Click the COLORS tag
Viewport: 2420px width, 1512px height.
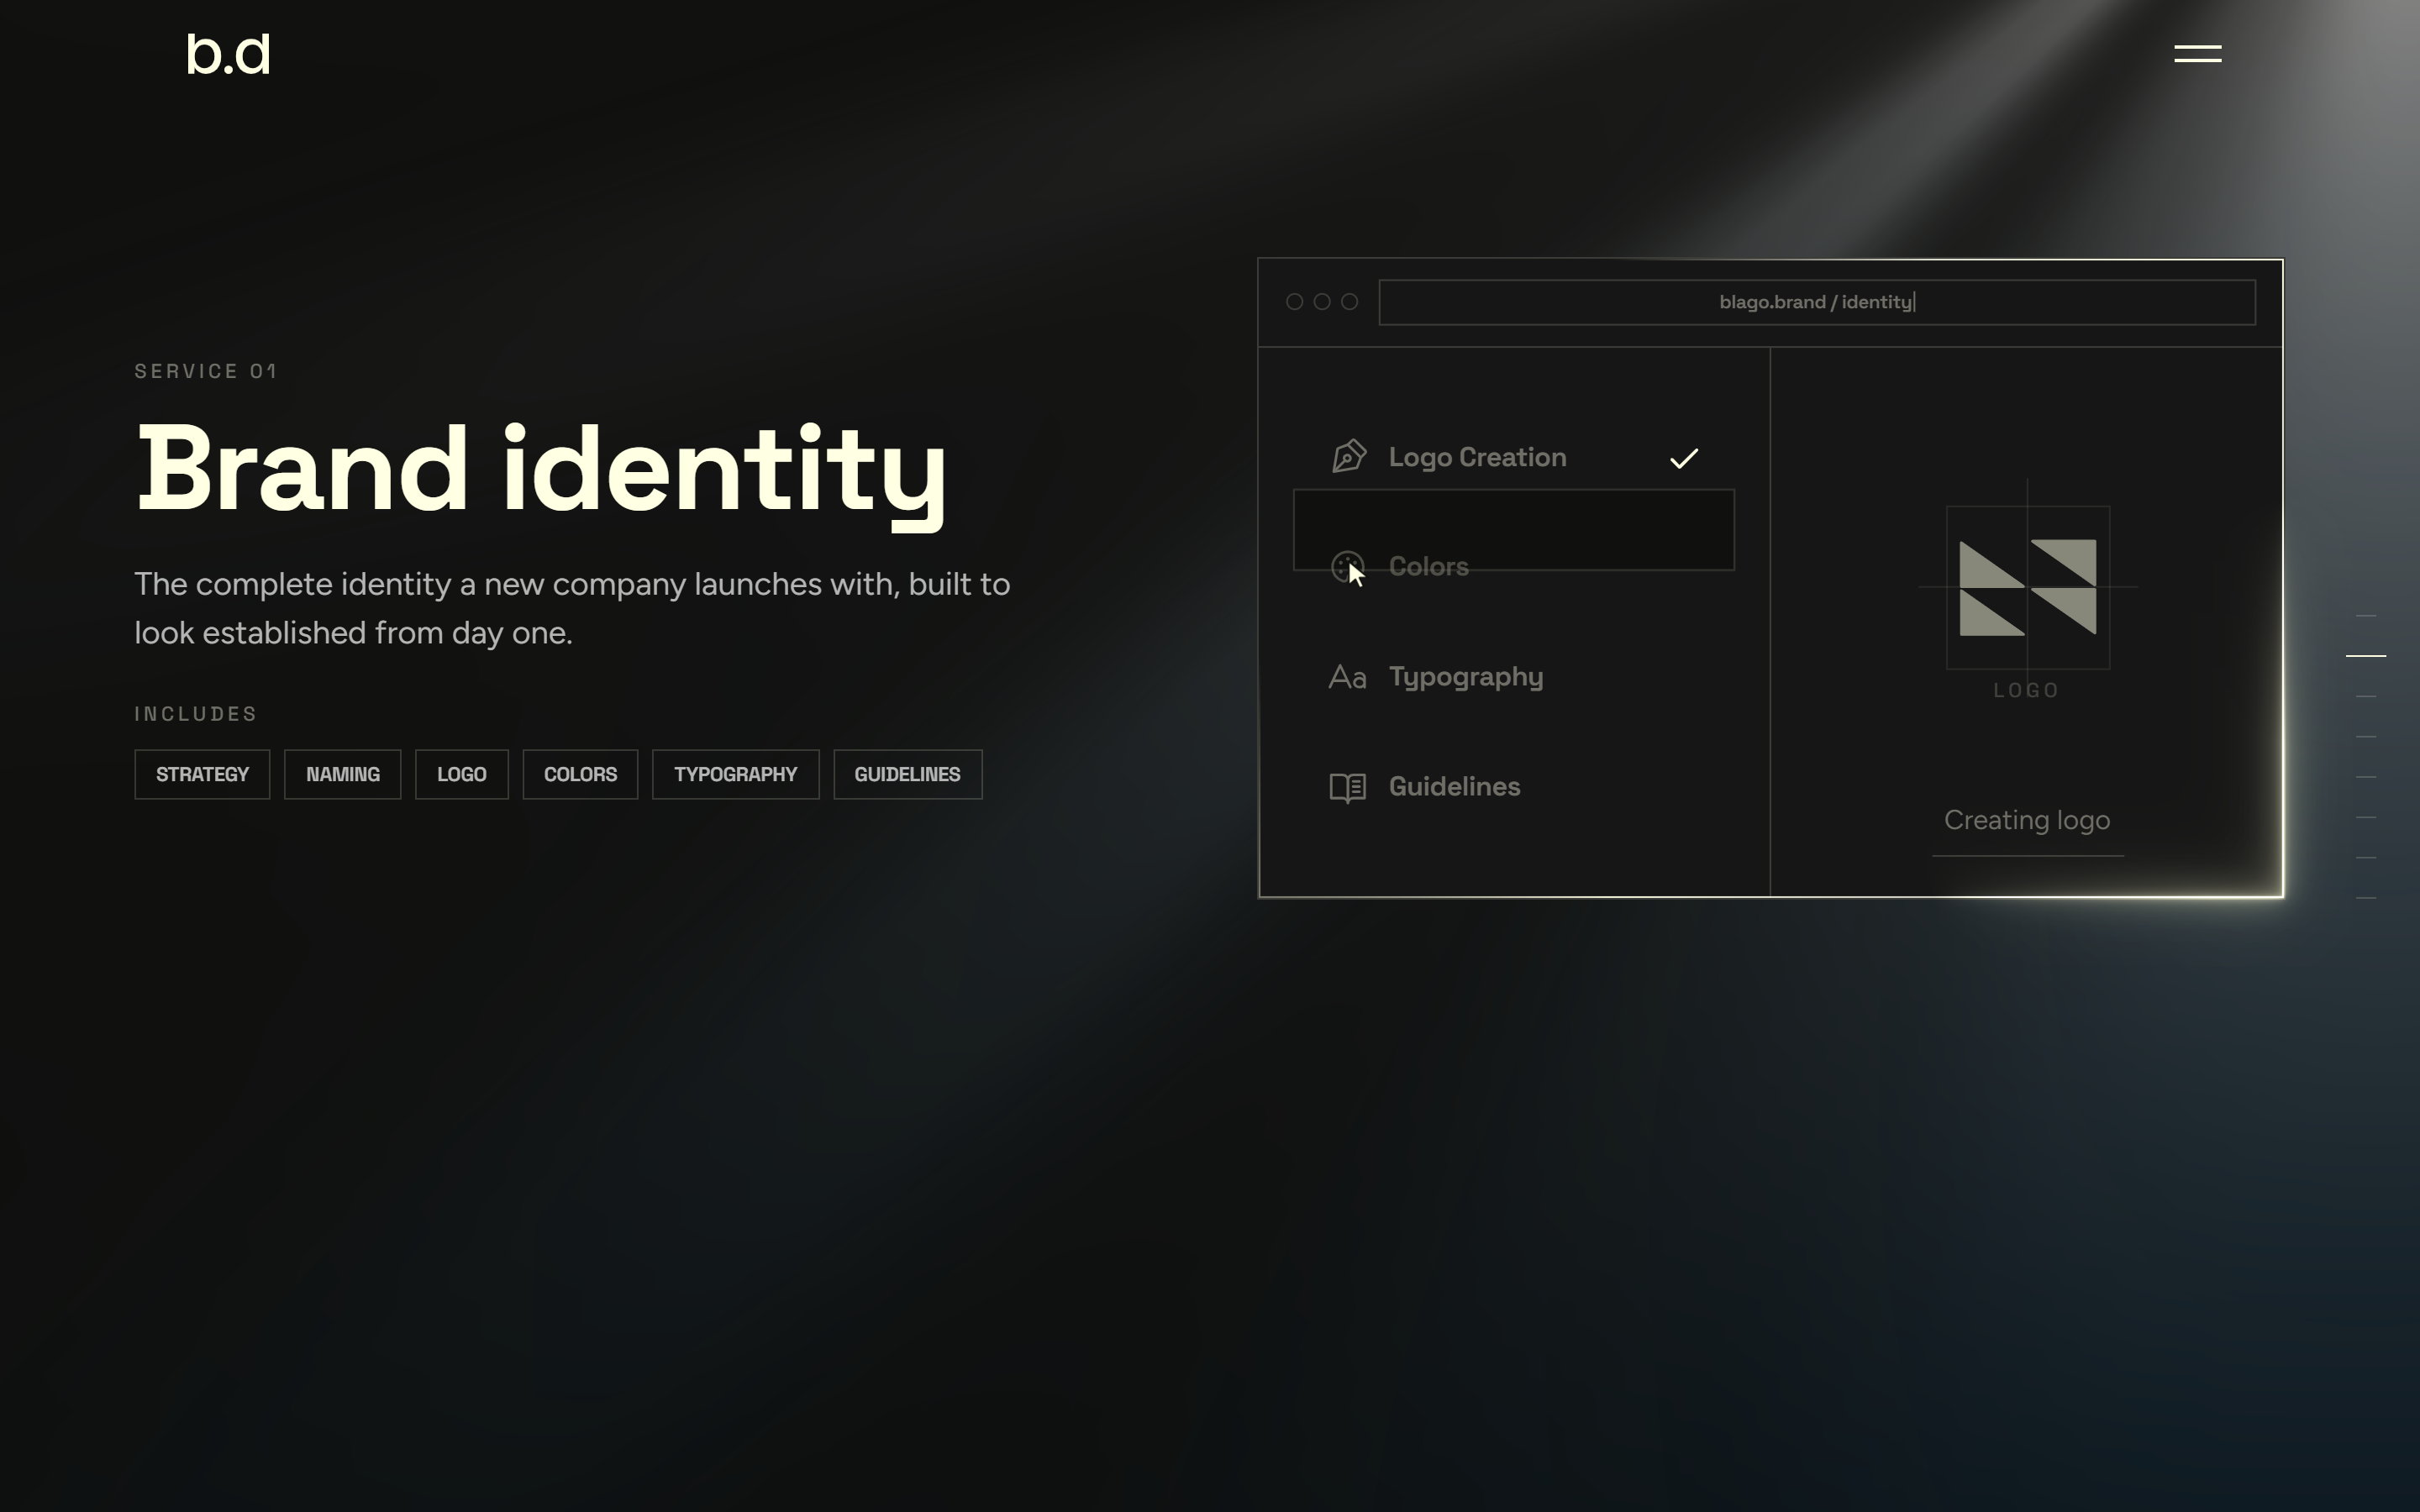580,774
